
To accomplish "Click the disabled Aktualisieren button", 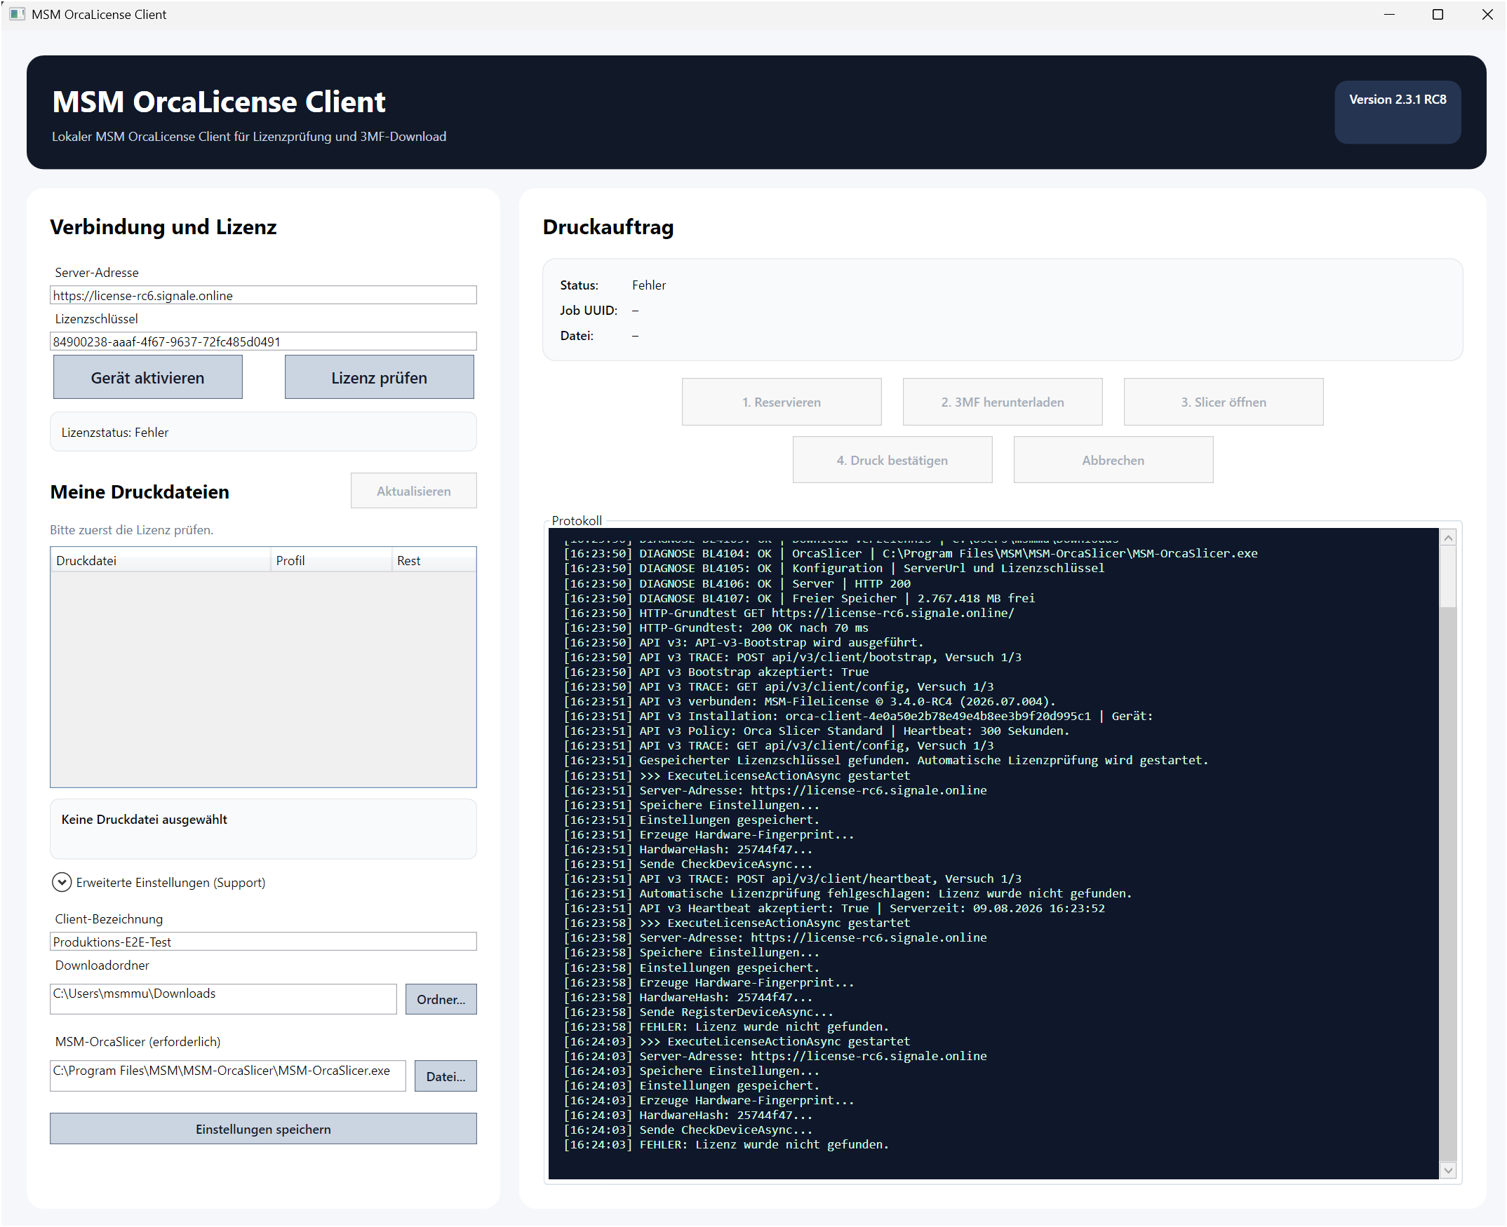I will point(414,492).
